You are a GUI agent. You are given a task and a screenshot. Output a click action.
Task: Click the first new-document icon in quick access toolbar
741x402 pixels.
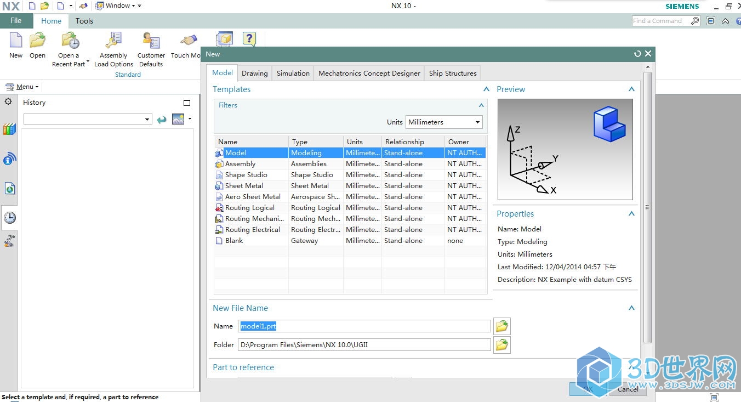(32, 5)
